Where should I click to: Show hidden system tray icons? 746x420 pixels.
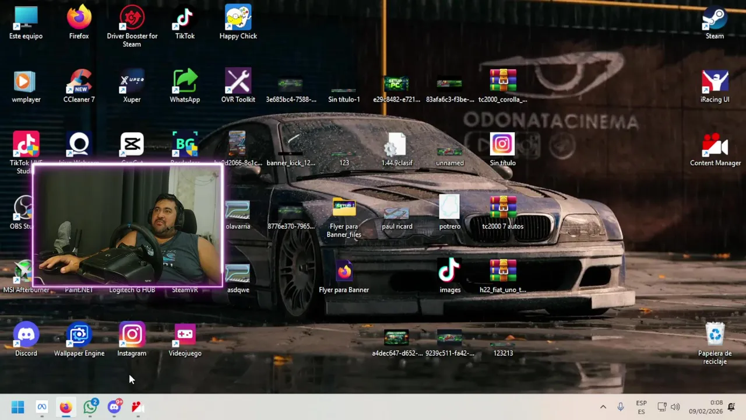pyautogui.click(x=603, y=407)
